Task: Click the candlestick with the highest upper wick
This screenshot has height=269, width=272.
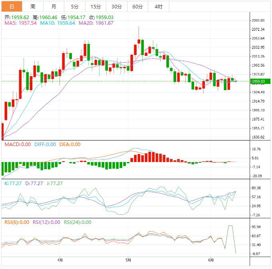Action: pyautogui.click(x=139, y=42)
